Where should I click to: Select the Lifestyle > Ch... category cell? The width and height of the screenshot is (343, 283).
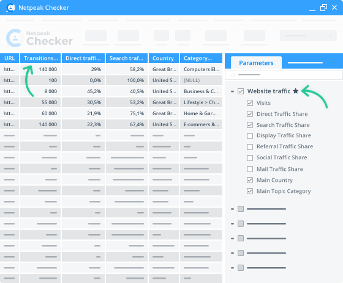pos(201,102)
